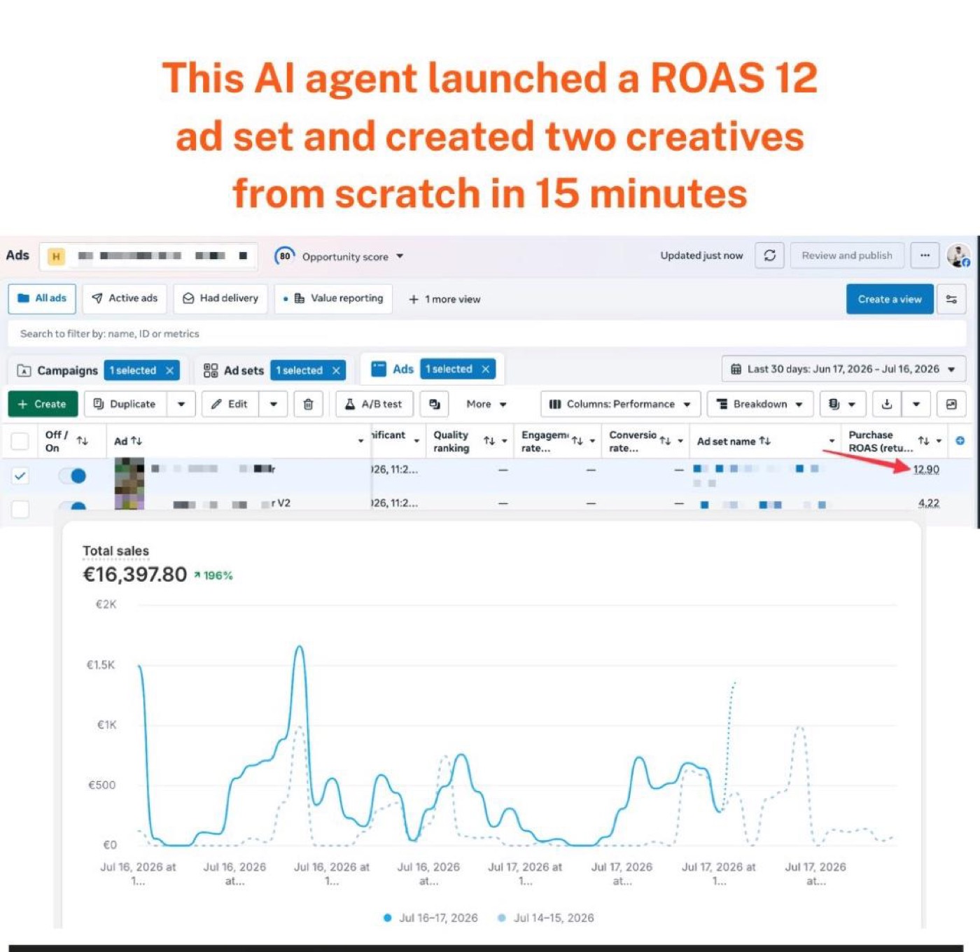This screenshot has height=952, width=980.
Task: Sort by the Ad column arrows
Action: 136,441
